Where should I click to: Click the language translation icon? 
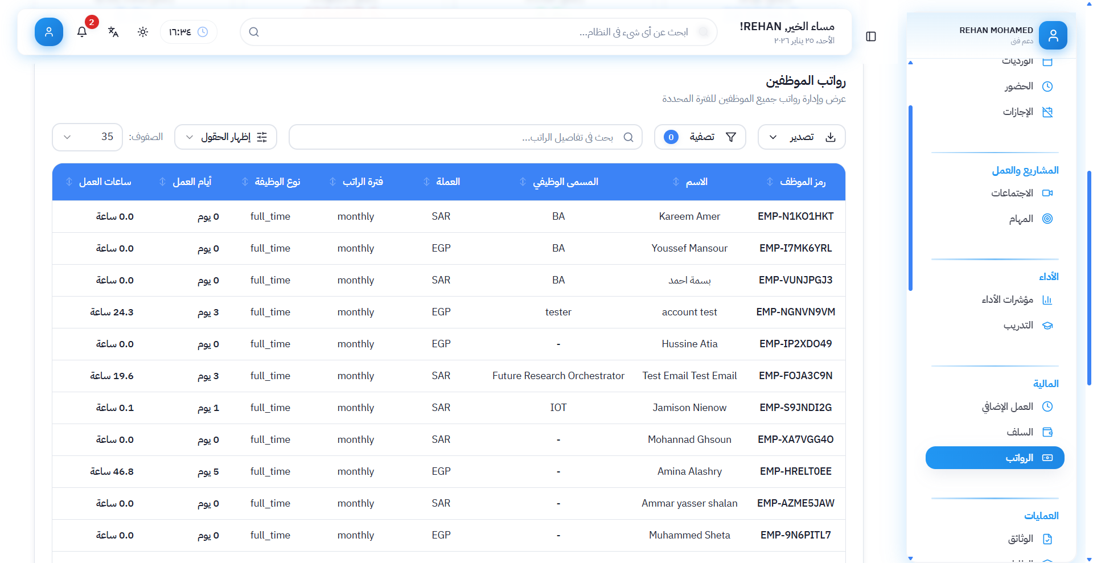(113, 32)
